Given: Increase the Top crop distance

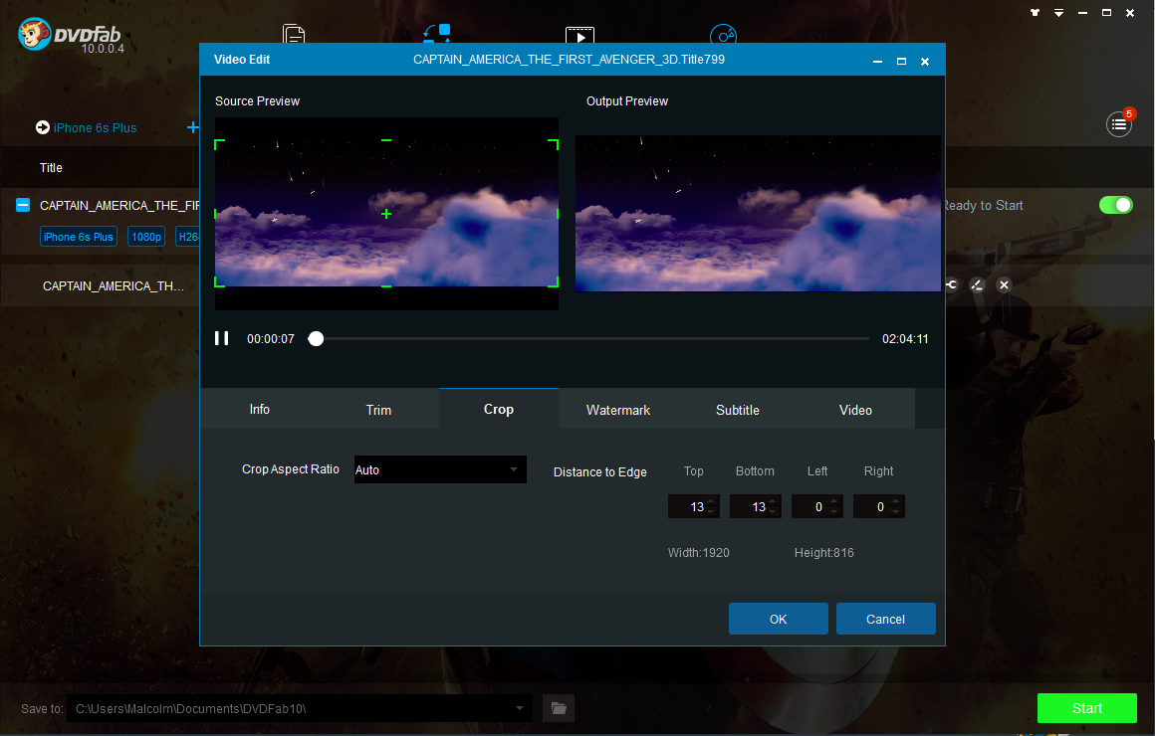Looking at the screenshot, I should point(711,502).
